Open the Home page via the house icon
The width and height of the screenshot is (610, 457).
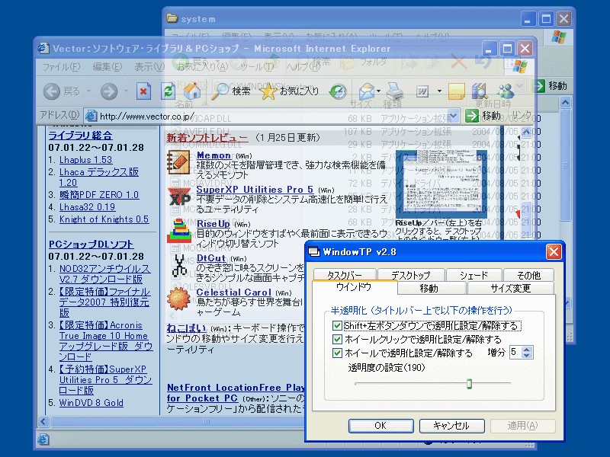[x=192, y=91]
